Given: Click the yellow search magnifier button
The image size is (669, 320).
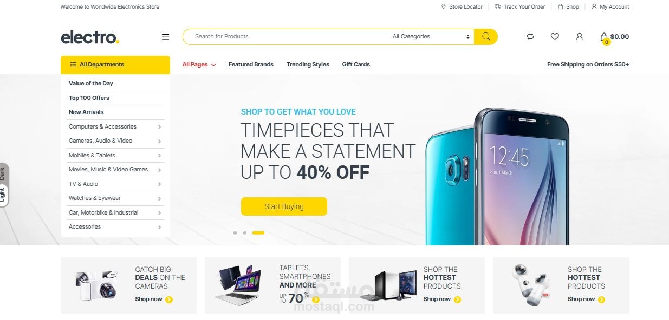Looking at the screenshot, I should pos(486,36).
